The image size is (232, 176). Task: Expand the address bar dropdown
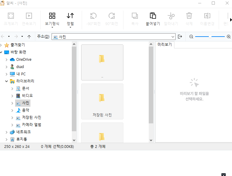[x=173, y=37]
